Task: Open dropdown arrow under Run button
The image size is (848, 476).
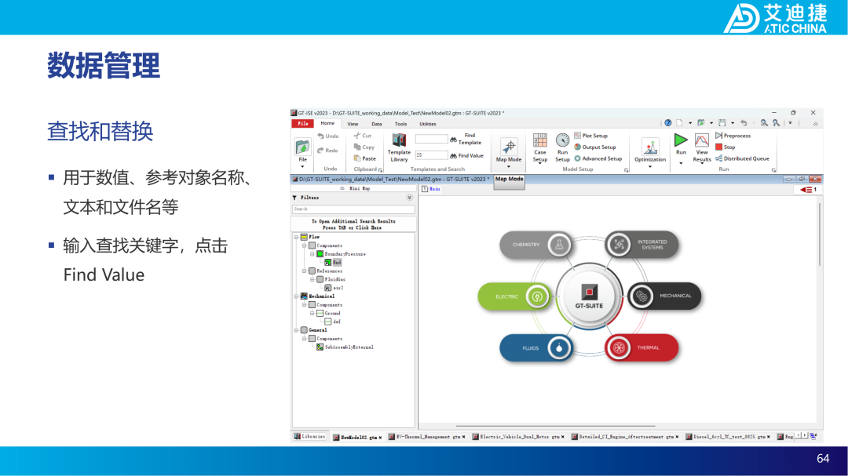Action: pyautogui.click(x=681, y=162)
